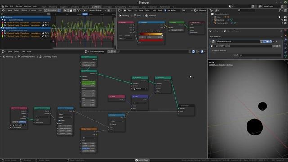The width and height of the screenshot is (288, 162).
Task: Open Multiply operation dropdown on Math node
Action: [117, 121]
